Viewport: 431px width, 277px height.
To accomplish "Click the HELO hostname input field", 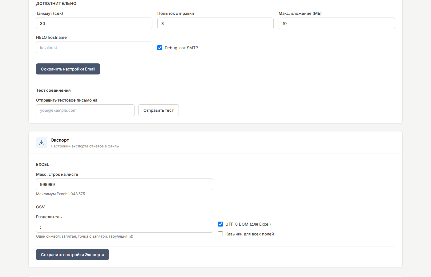I will [x=94, y=47].
